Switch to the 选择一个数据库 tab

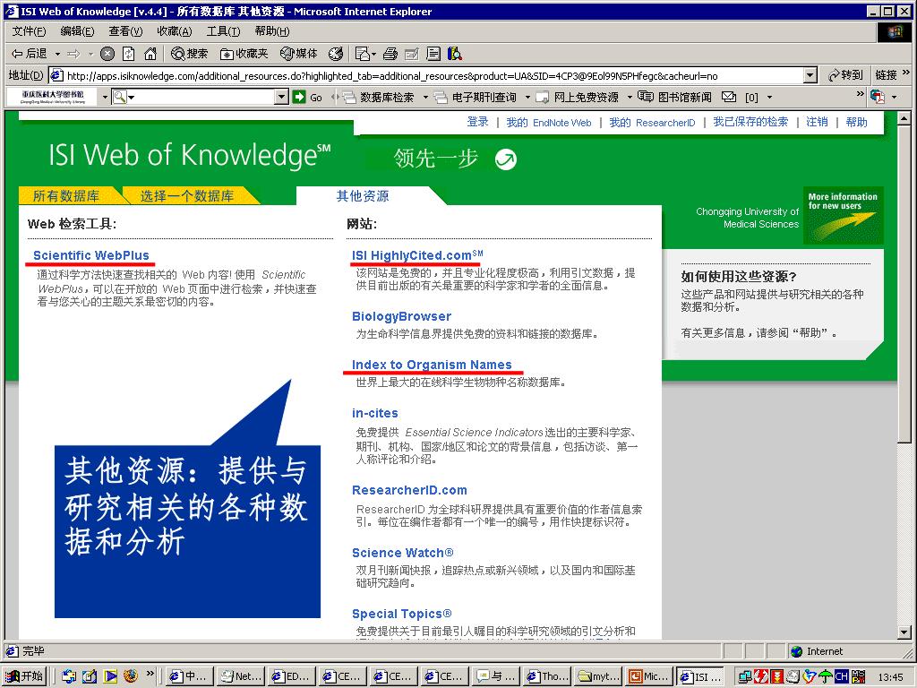(187, 196)
